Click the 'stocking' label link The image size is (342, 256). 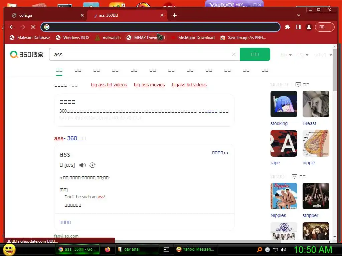coord(279,123)
